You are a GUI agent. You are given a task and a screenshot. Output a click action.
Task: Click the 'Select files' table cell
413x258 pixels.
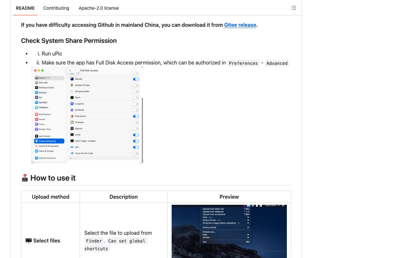(51, 241)
